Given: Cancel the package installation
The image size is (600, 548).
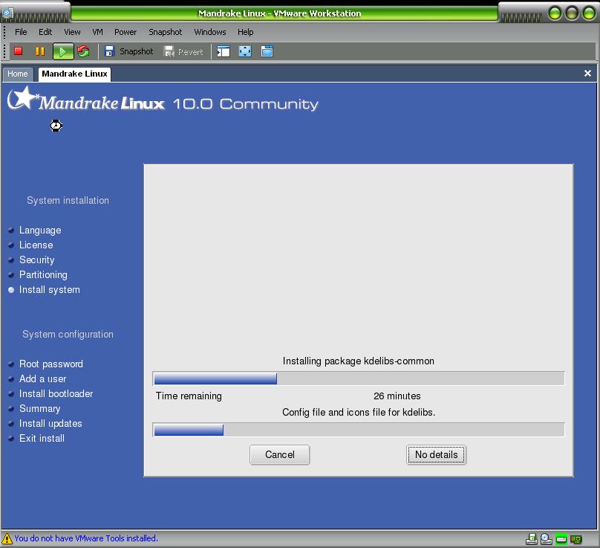Looking at the screenshot, I should point(279,454).
